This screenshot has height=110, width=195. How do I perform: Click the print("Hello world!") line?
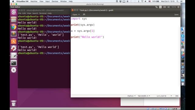(87, 37)
